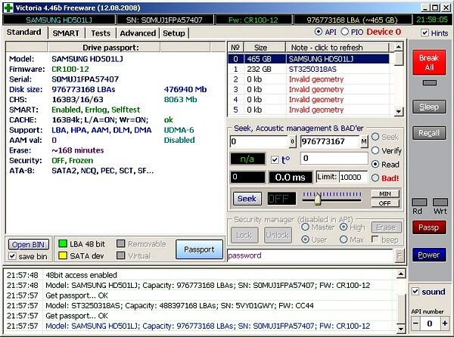Click the Limit field showing 10000

click(353, 177)
